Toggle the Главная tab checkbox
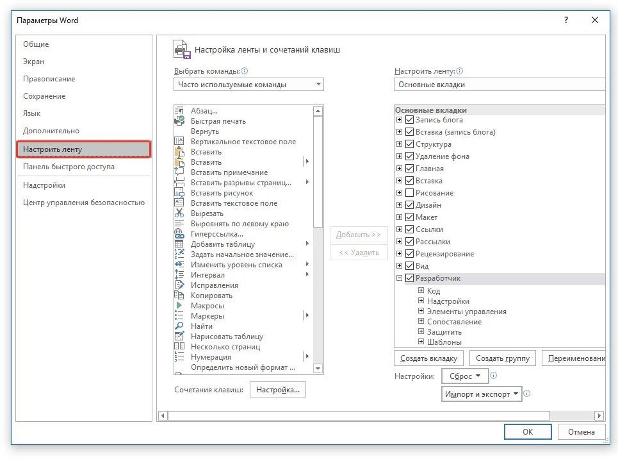618x459 pixels. coord(409,169)
